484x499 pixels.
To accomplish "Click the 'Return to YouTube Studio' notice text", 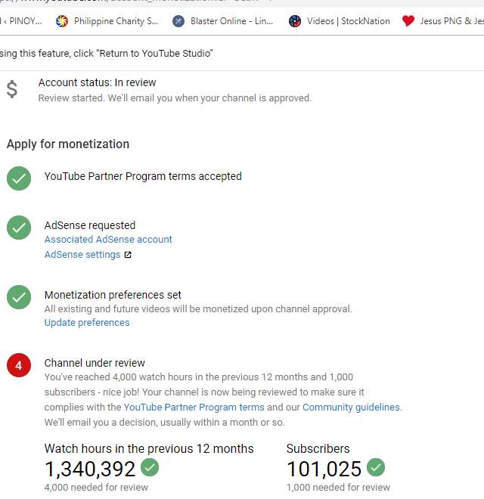I will [107, 54].
